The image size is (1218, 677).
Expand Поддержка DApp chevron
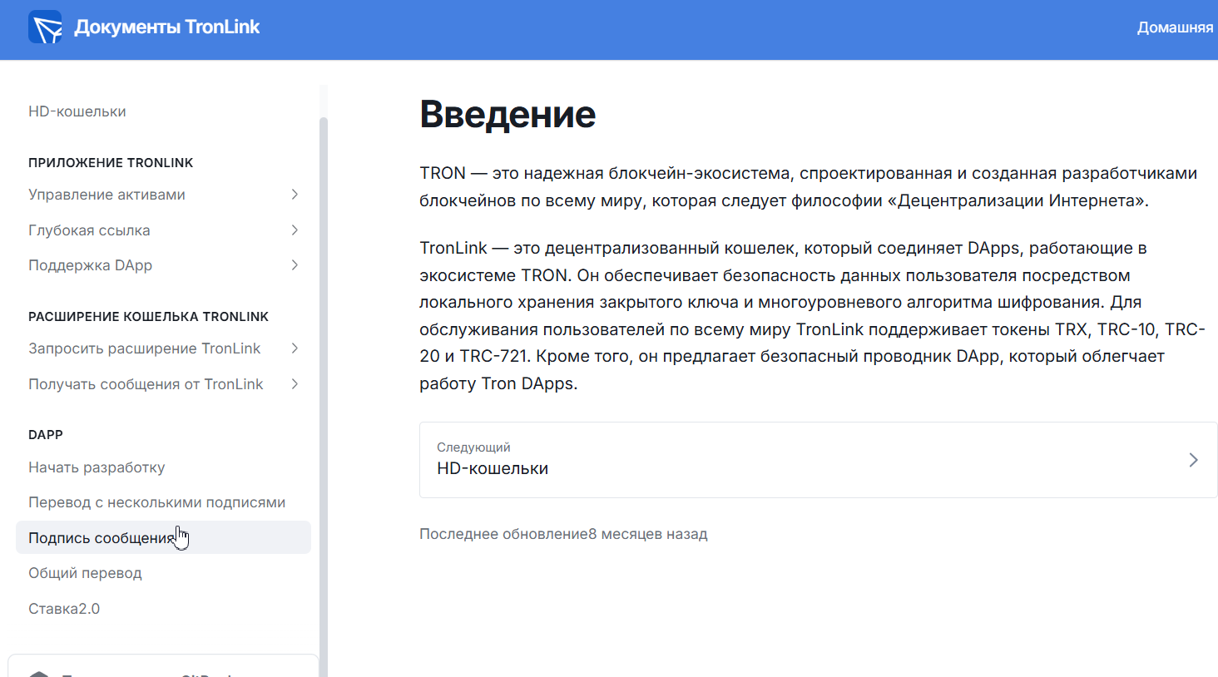coord(295,265)
